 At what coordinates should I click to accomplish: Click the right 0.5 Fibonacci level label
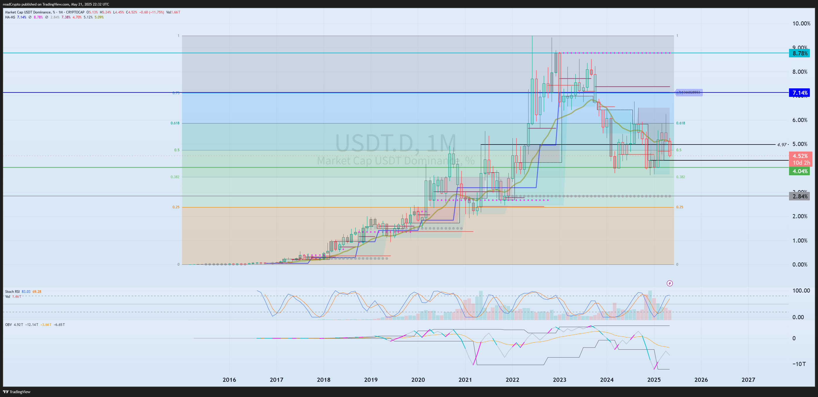(x=679, y=150)
